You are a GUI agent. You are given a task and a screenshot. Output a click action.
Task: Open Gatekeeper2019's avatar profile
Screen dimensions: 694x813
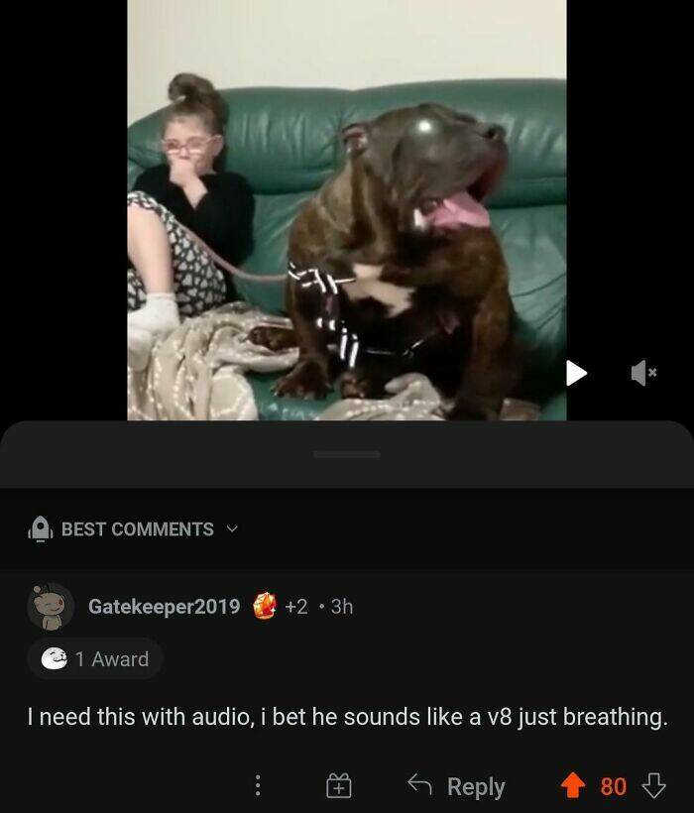(51, 606)
